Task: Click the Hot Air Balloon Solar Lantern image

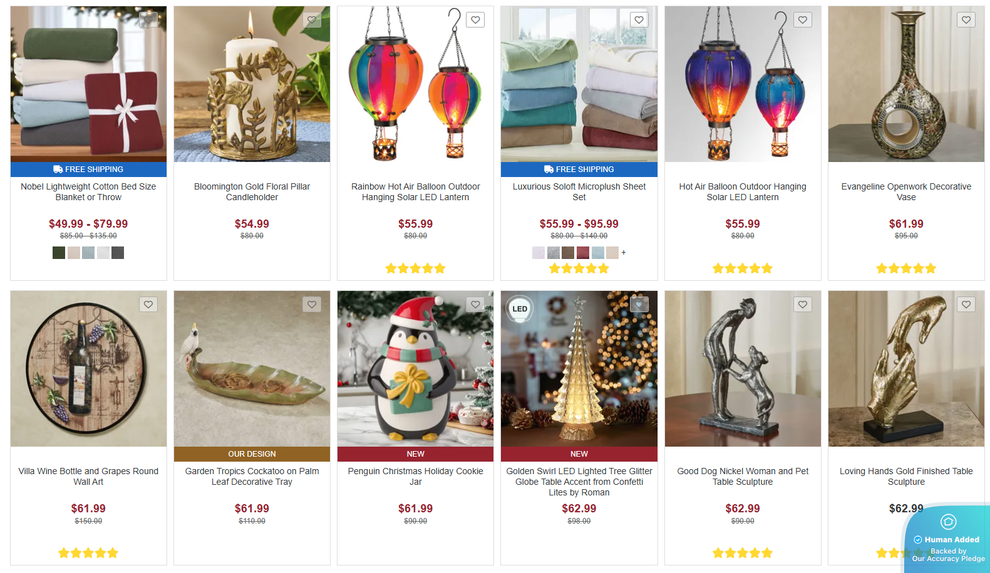Action: 743,84
